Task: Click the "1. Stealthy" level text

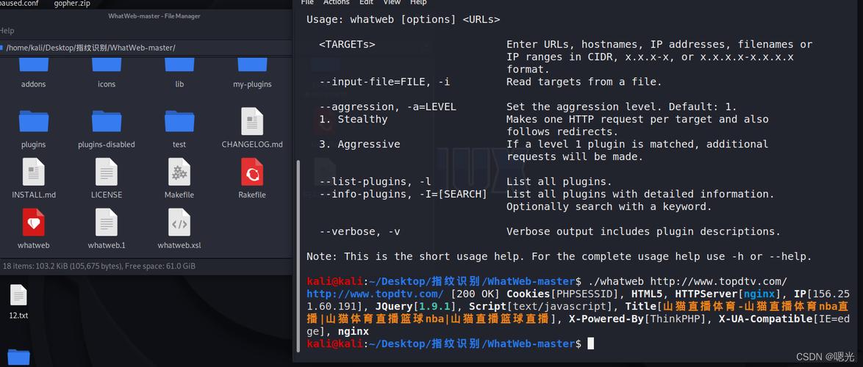Action: coord(354,119)
